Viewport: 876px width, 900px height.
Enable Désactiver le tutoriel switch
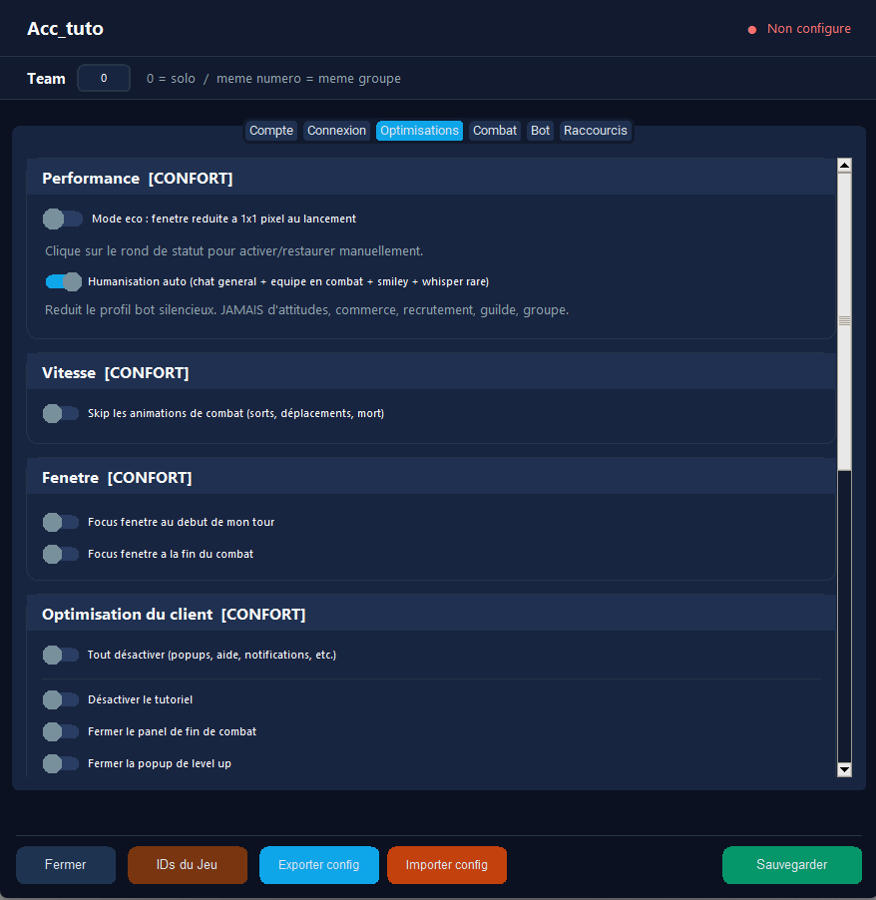click(61, 700)
